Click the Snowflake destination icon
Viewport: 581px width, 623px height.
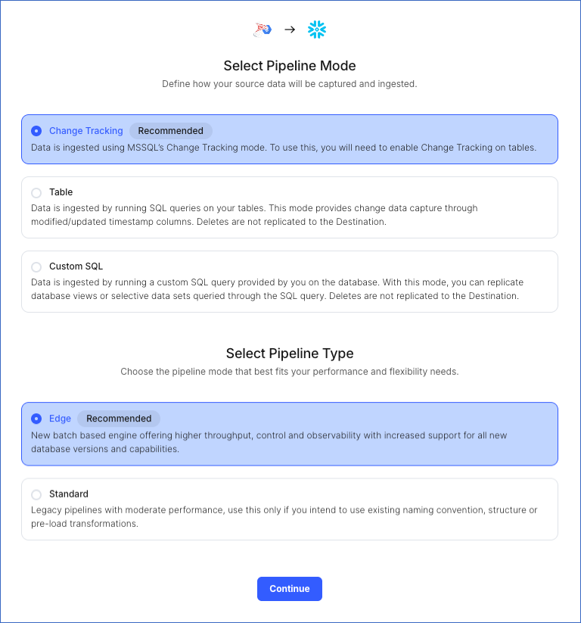(x=316, y=30)
